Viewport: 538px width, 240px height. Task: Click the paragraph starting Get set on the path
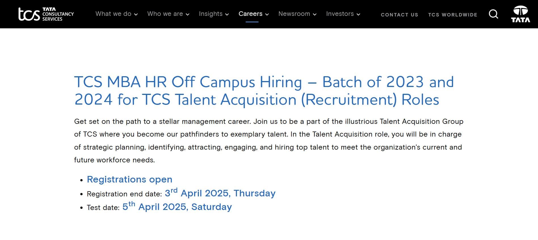[x=269, y=141]
